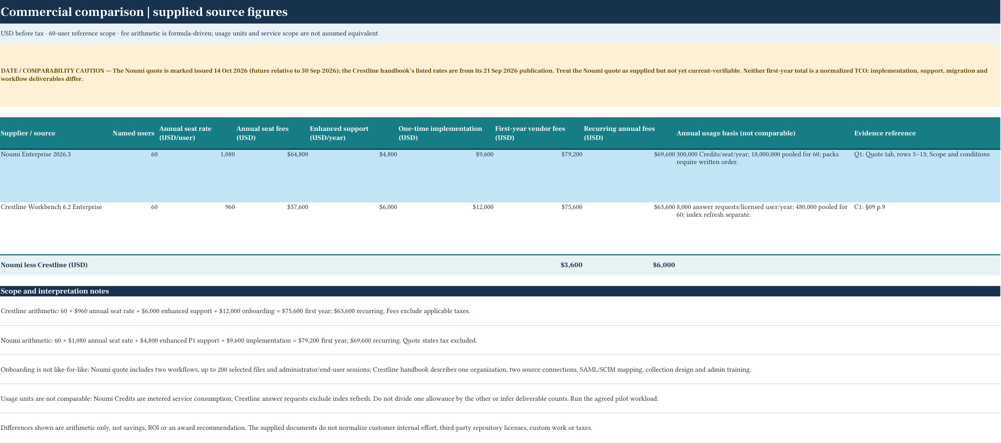Viewport: 1001px width, 443px height.
Task: Select the Enhanced support column header
Action: (x=353, y=133)
